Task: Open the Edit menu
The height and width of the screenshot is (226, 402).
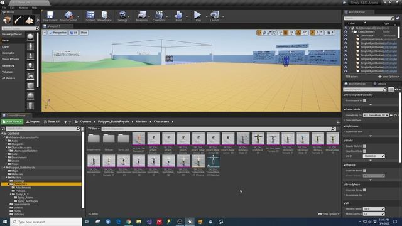Action: (x=13, y=8)
